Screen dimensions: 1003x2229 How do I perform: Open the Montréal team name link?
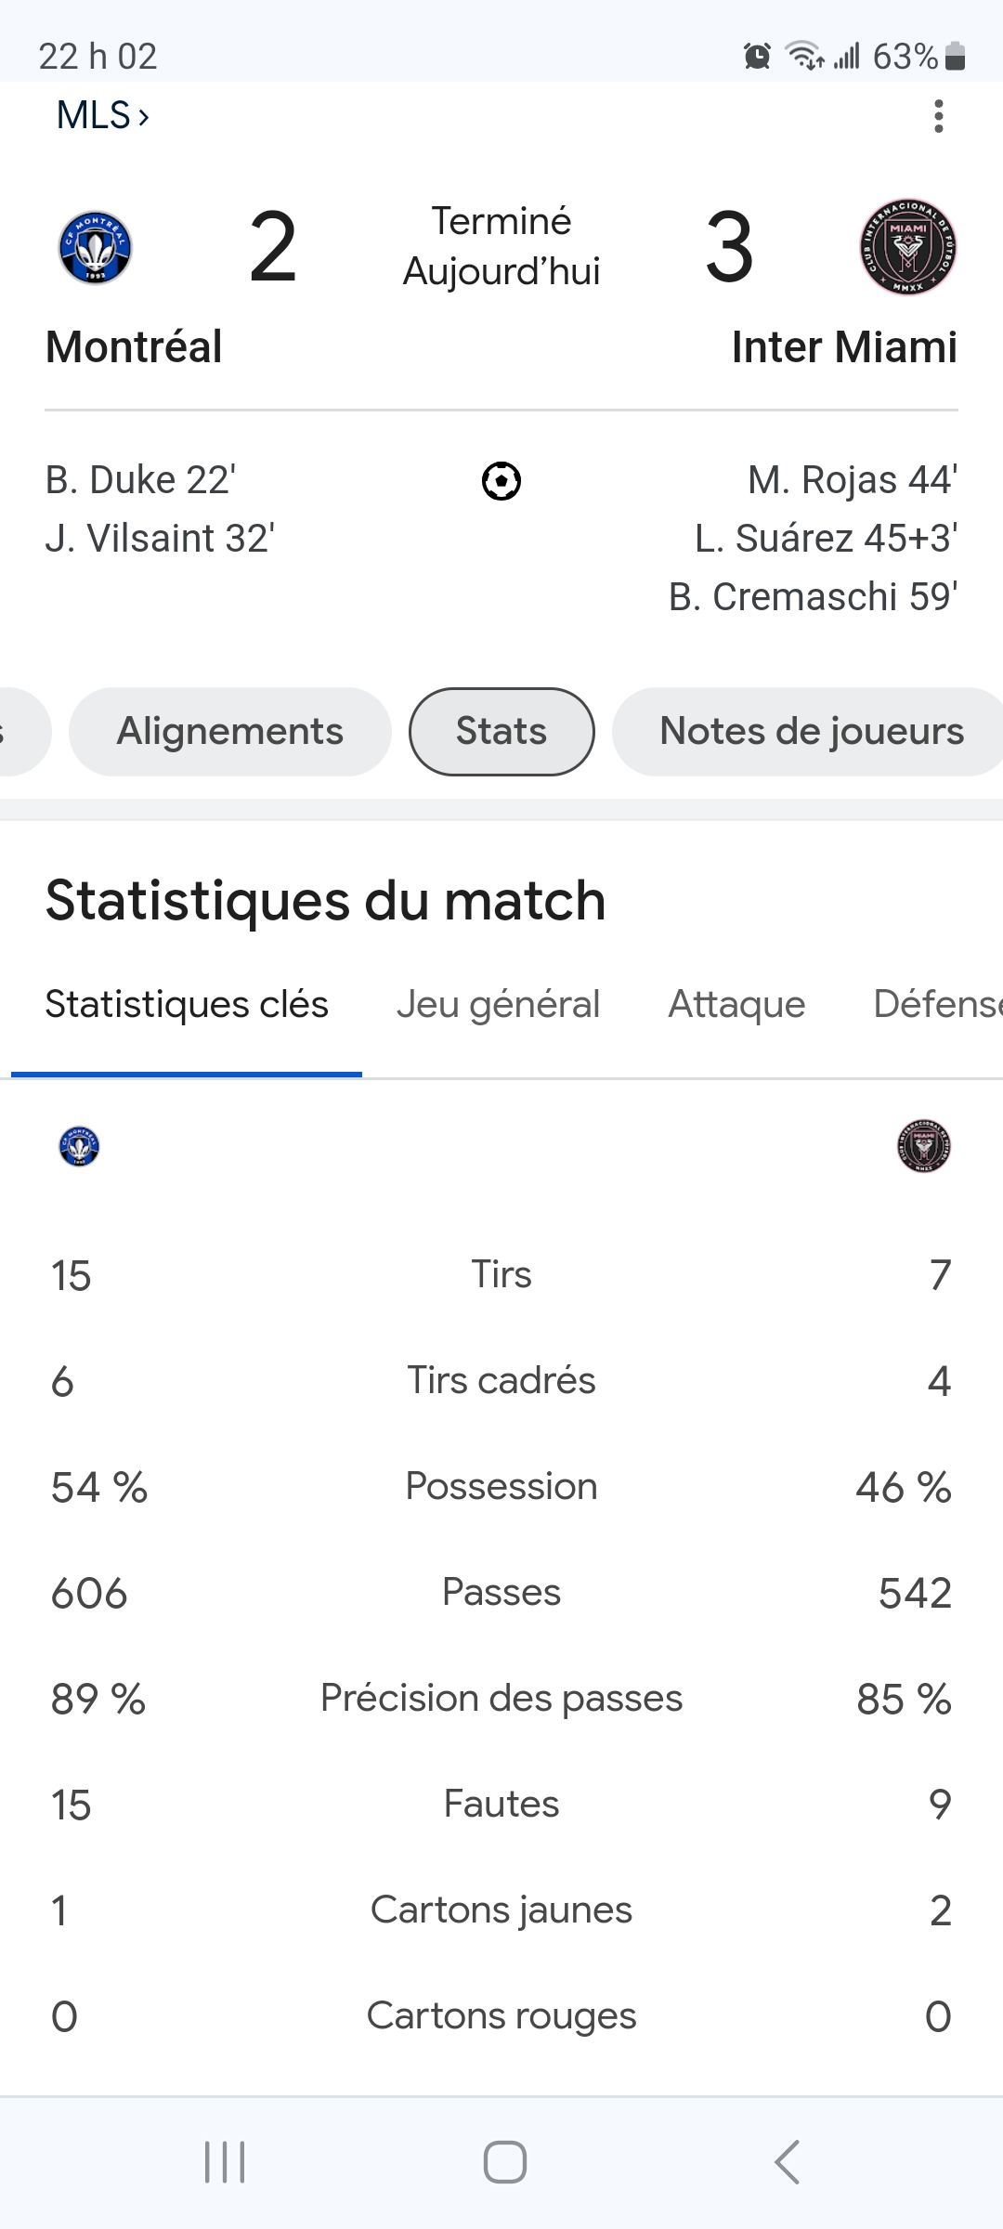(x=134, y=347)
